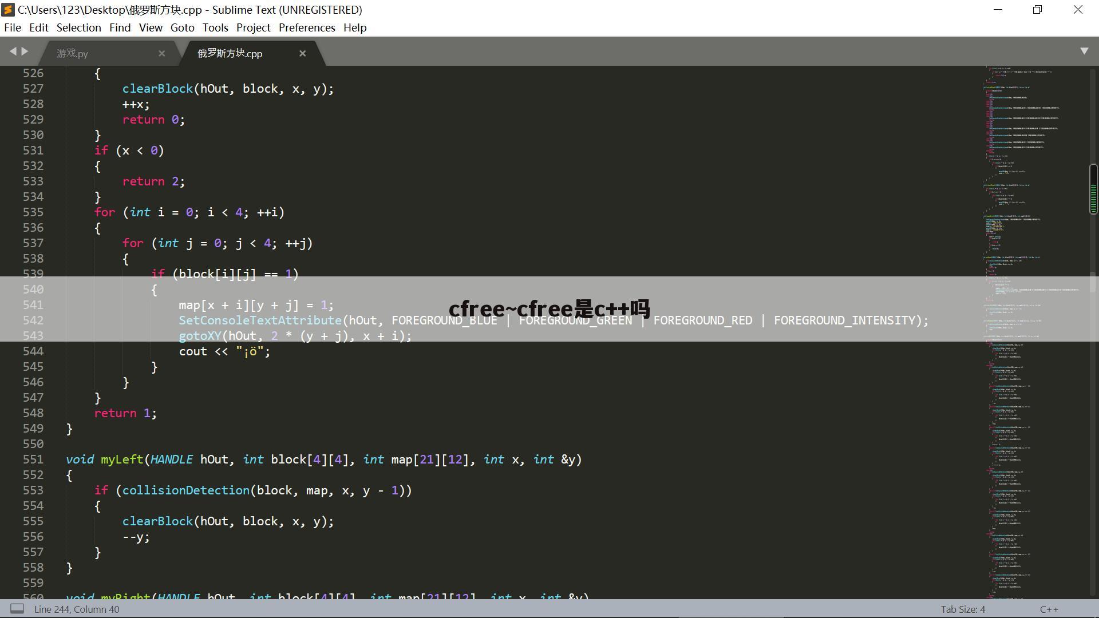Open the tab list dropdown arrow

point(1084,51)
